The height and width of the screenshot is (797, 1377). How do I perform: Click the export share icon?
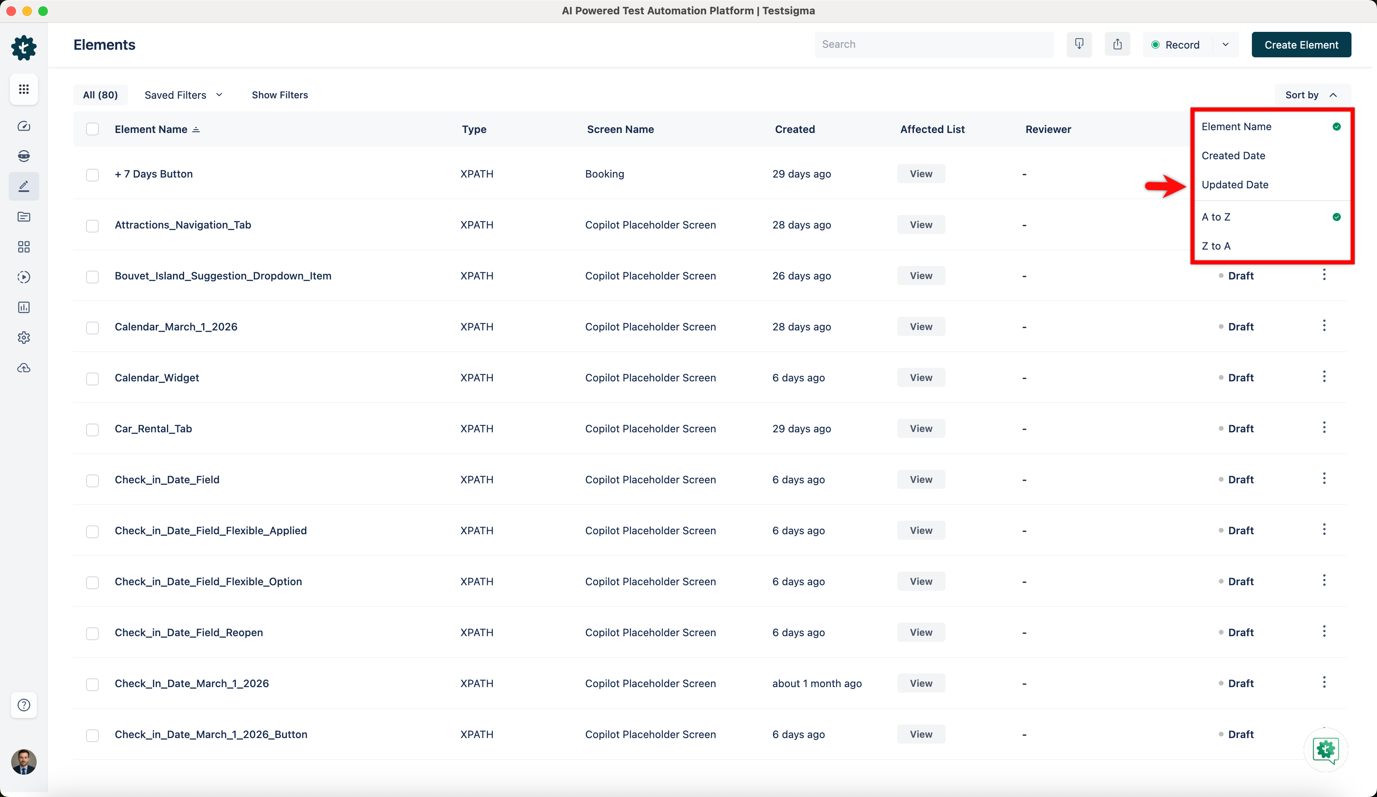1117,44
